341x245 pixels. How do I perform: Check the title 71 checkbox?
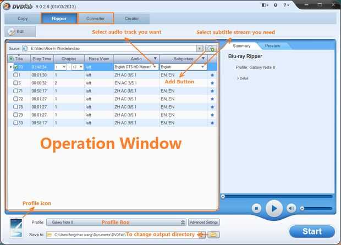(x=15, y=91)
